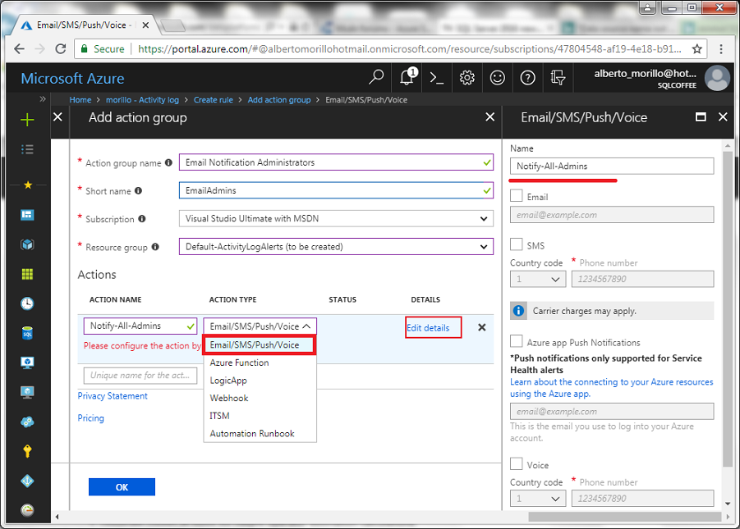The height and width of the screenshot is (529, 740).
Task: Open the Pricing link
Action: point(90,417)
